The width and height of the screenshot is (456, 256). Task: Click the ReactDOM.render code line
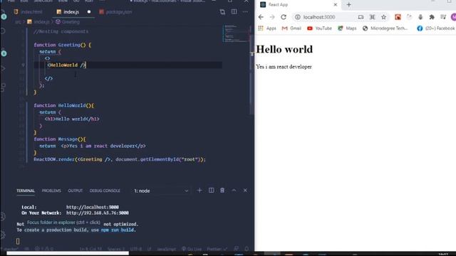point(120,159)
